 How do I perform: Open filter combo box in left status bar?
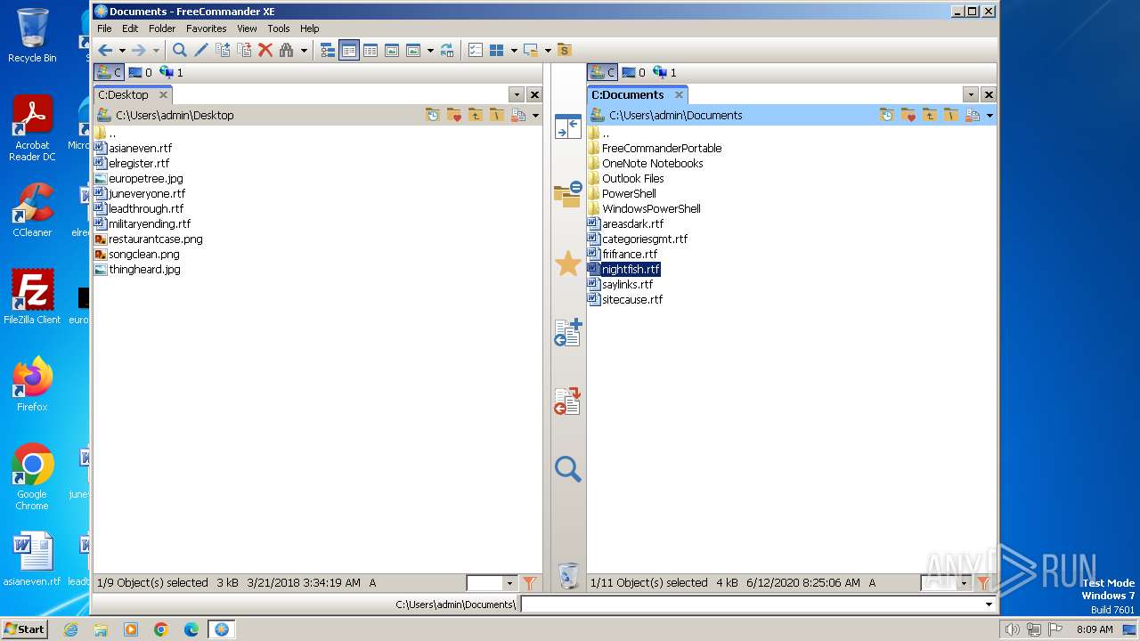pyautogui.click(x=492, y=583)
